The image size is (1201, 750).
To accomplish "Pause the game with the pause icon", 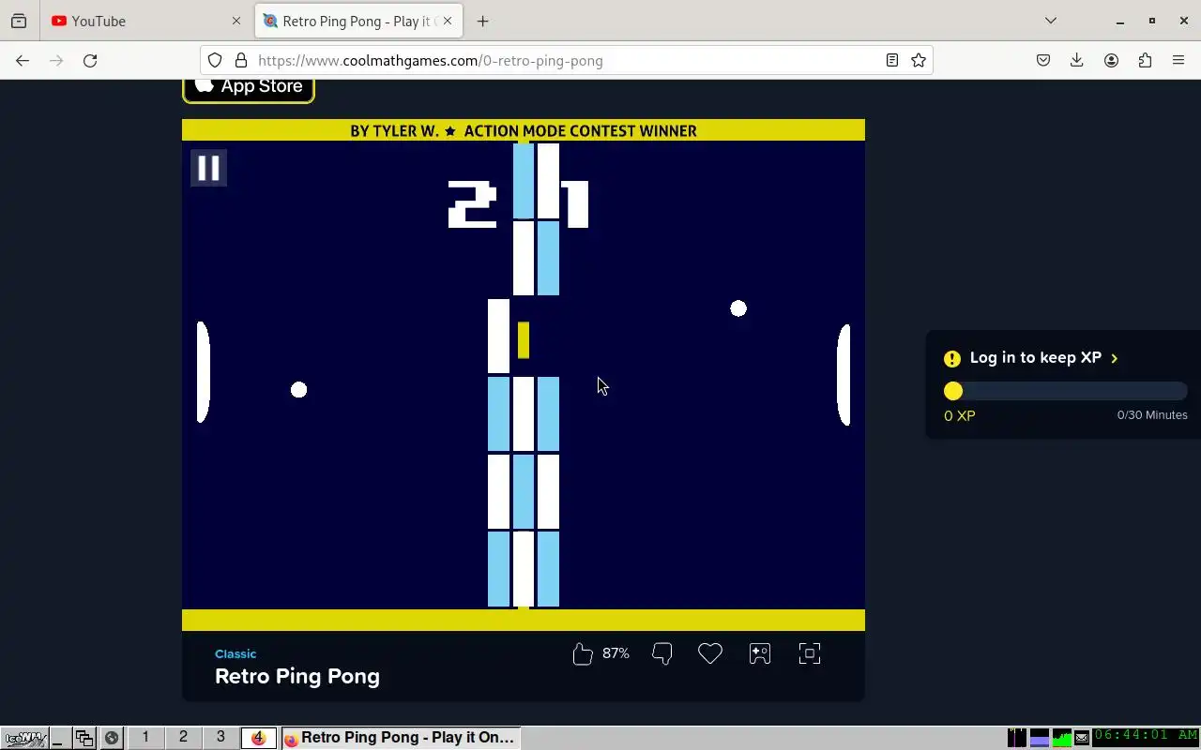I will [x=208, y=168].
